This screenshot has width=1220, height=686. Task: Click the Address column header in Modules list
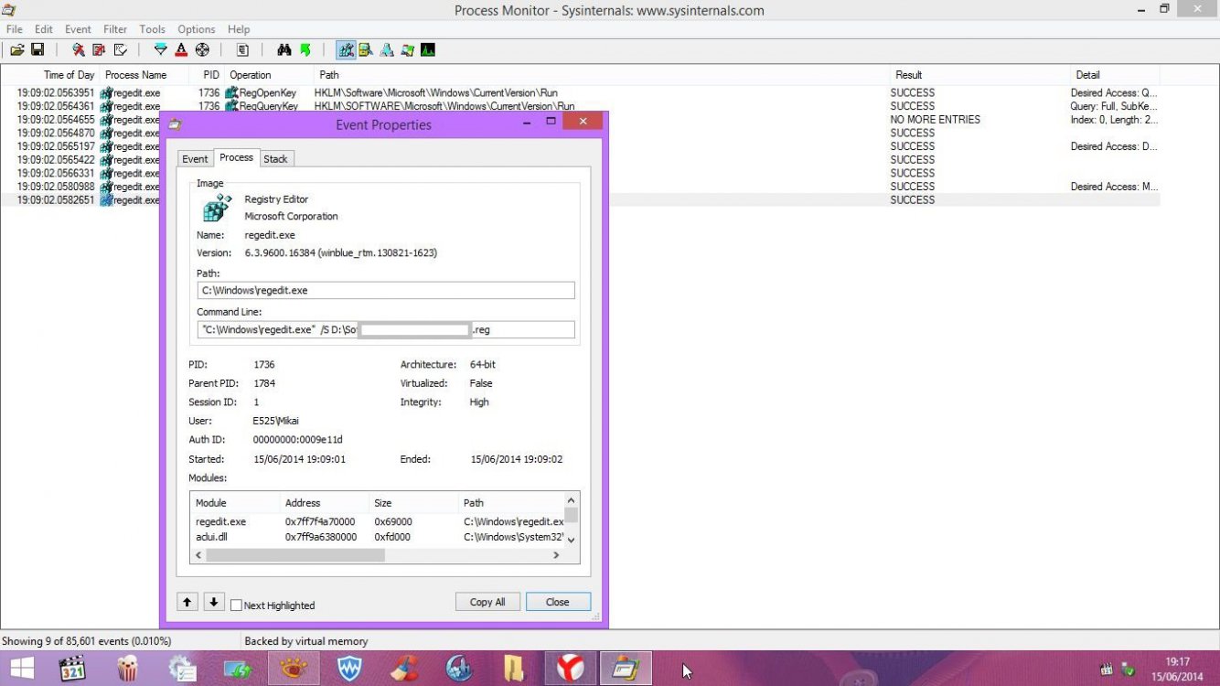(325, 503)
